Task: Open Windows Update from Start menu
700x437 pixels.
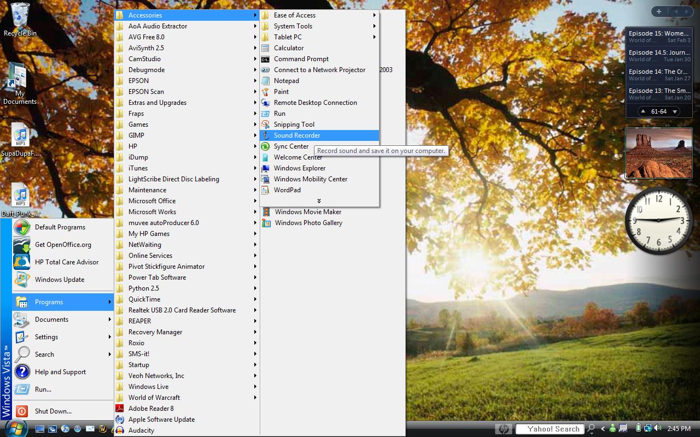Action: pos(63,280)
